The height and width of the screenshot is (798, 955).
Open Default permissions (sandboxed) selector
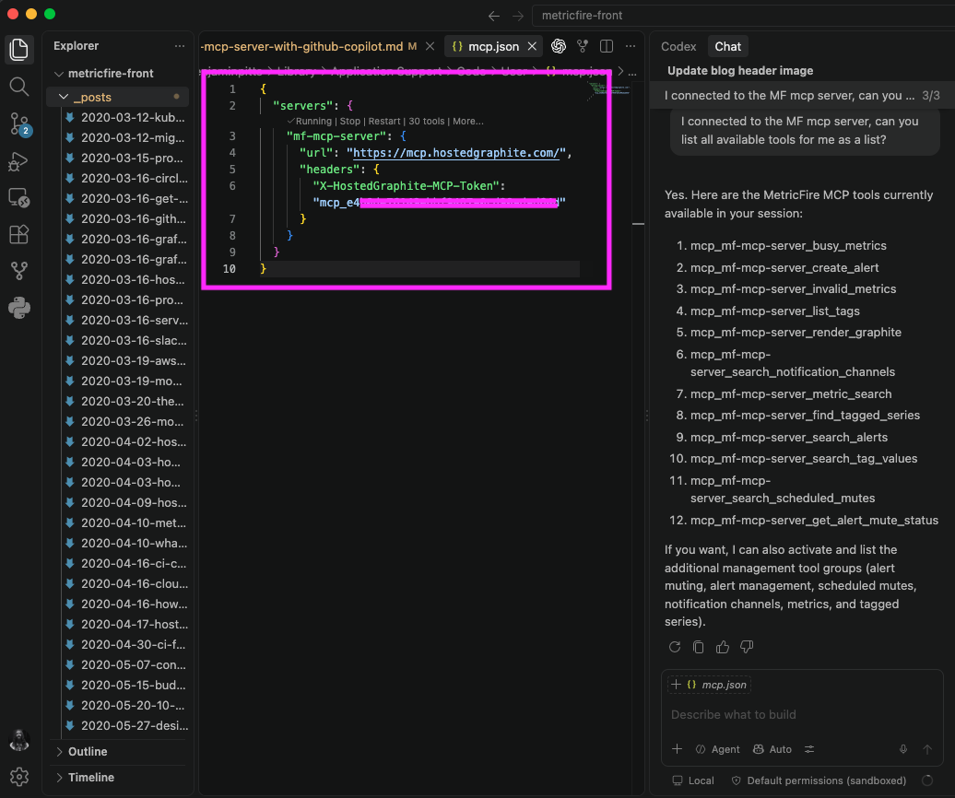pyautogui.click(x=819, y=780)
